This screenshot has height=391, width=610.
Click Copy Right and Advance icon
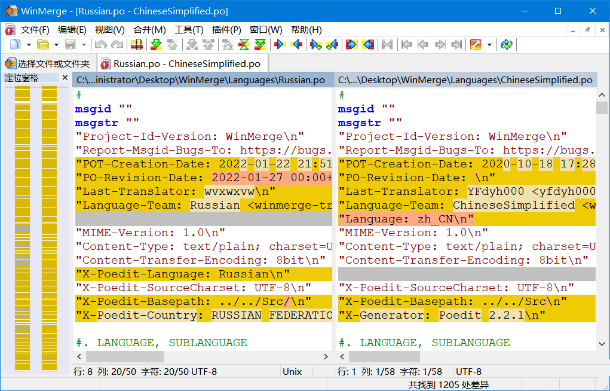(315, 45)
